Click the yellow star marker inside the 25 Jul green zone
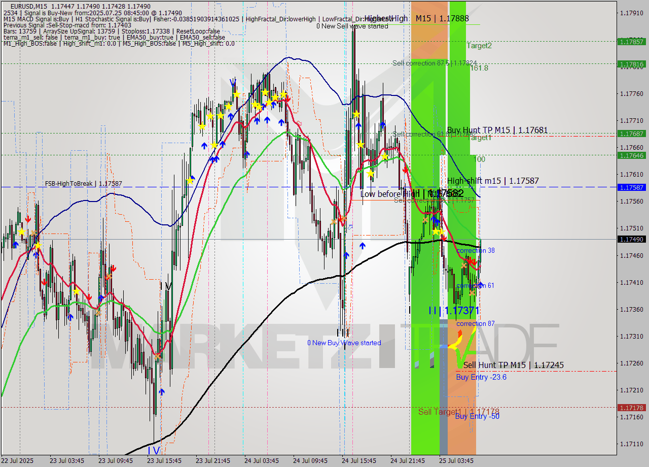Image resolution: width=649 pixels, height=467 pixels. (x=436, y=231)
